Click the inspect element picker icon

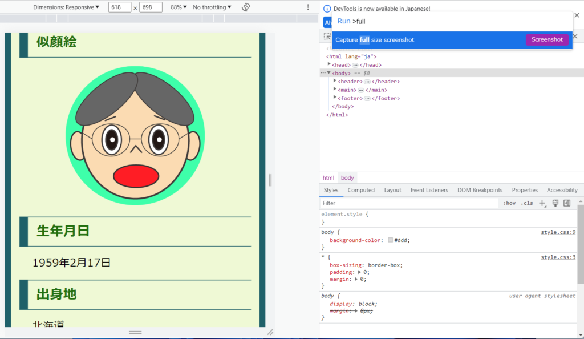click(327, 37)
